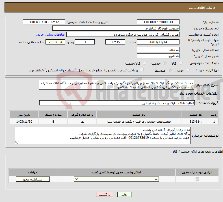Toggle the mandatory permit checkbox

[x=197, y=179]
